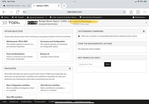Image resolution: width=149 pixels, height=104 pixels.
Task: Open Third-Party Licenses footer link
Action: (83, 102)
